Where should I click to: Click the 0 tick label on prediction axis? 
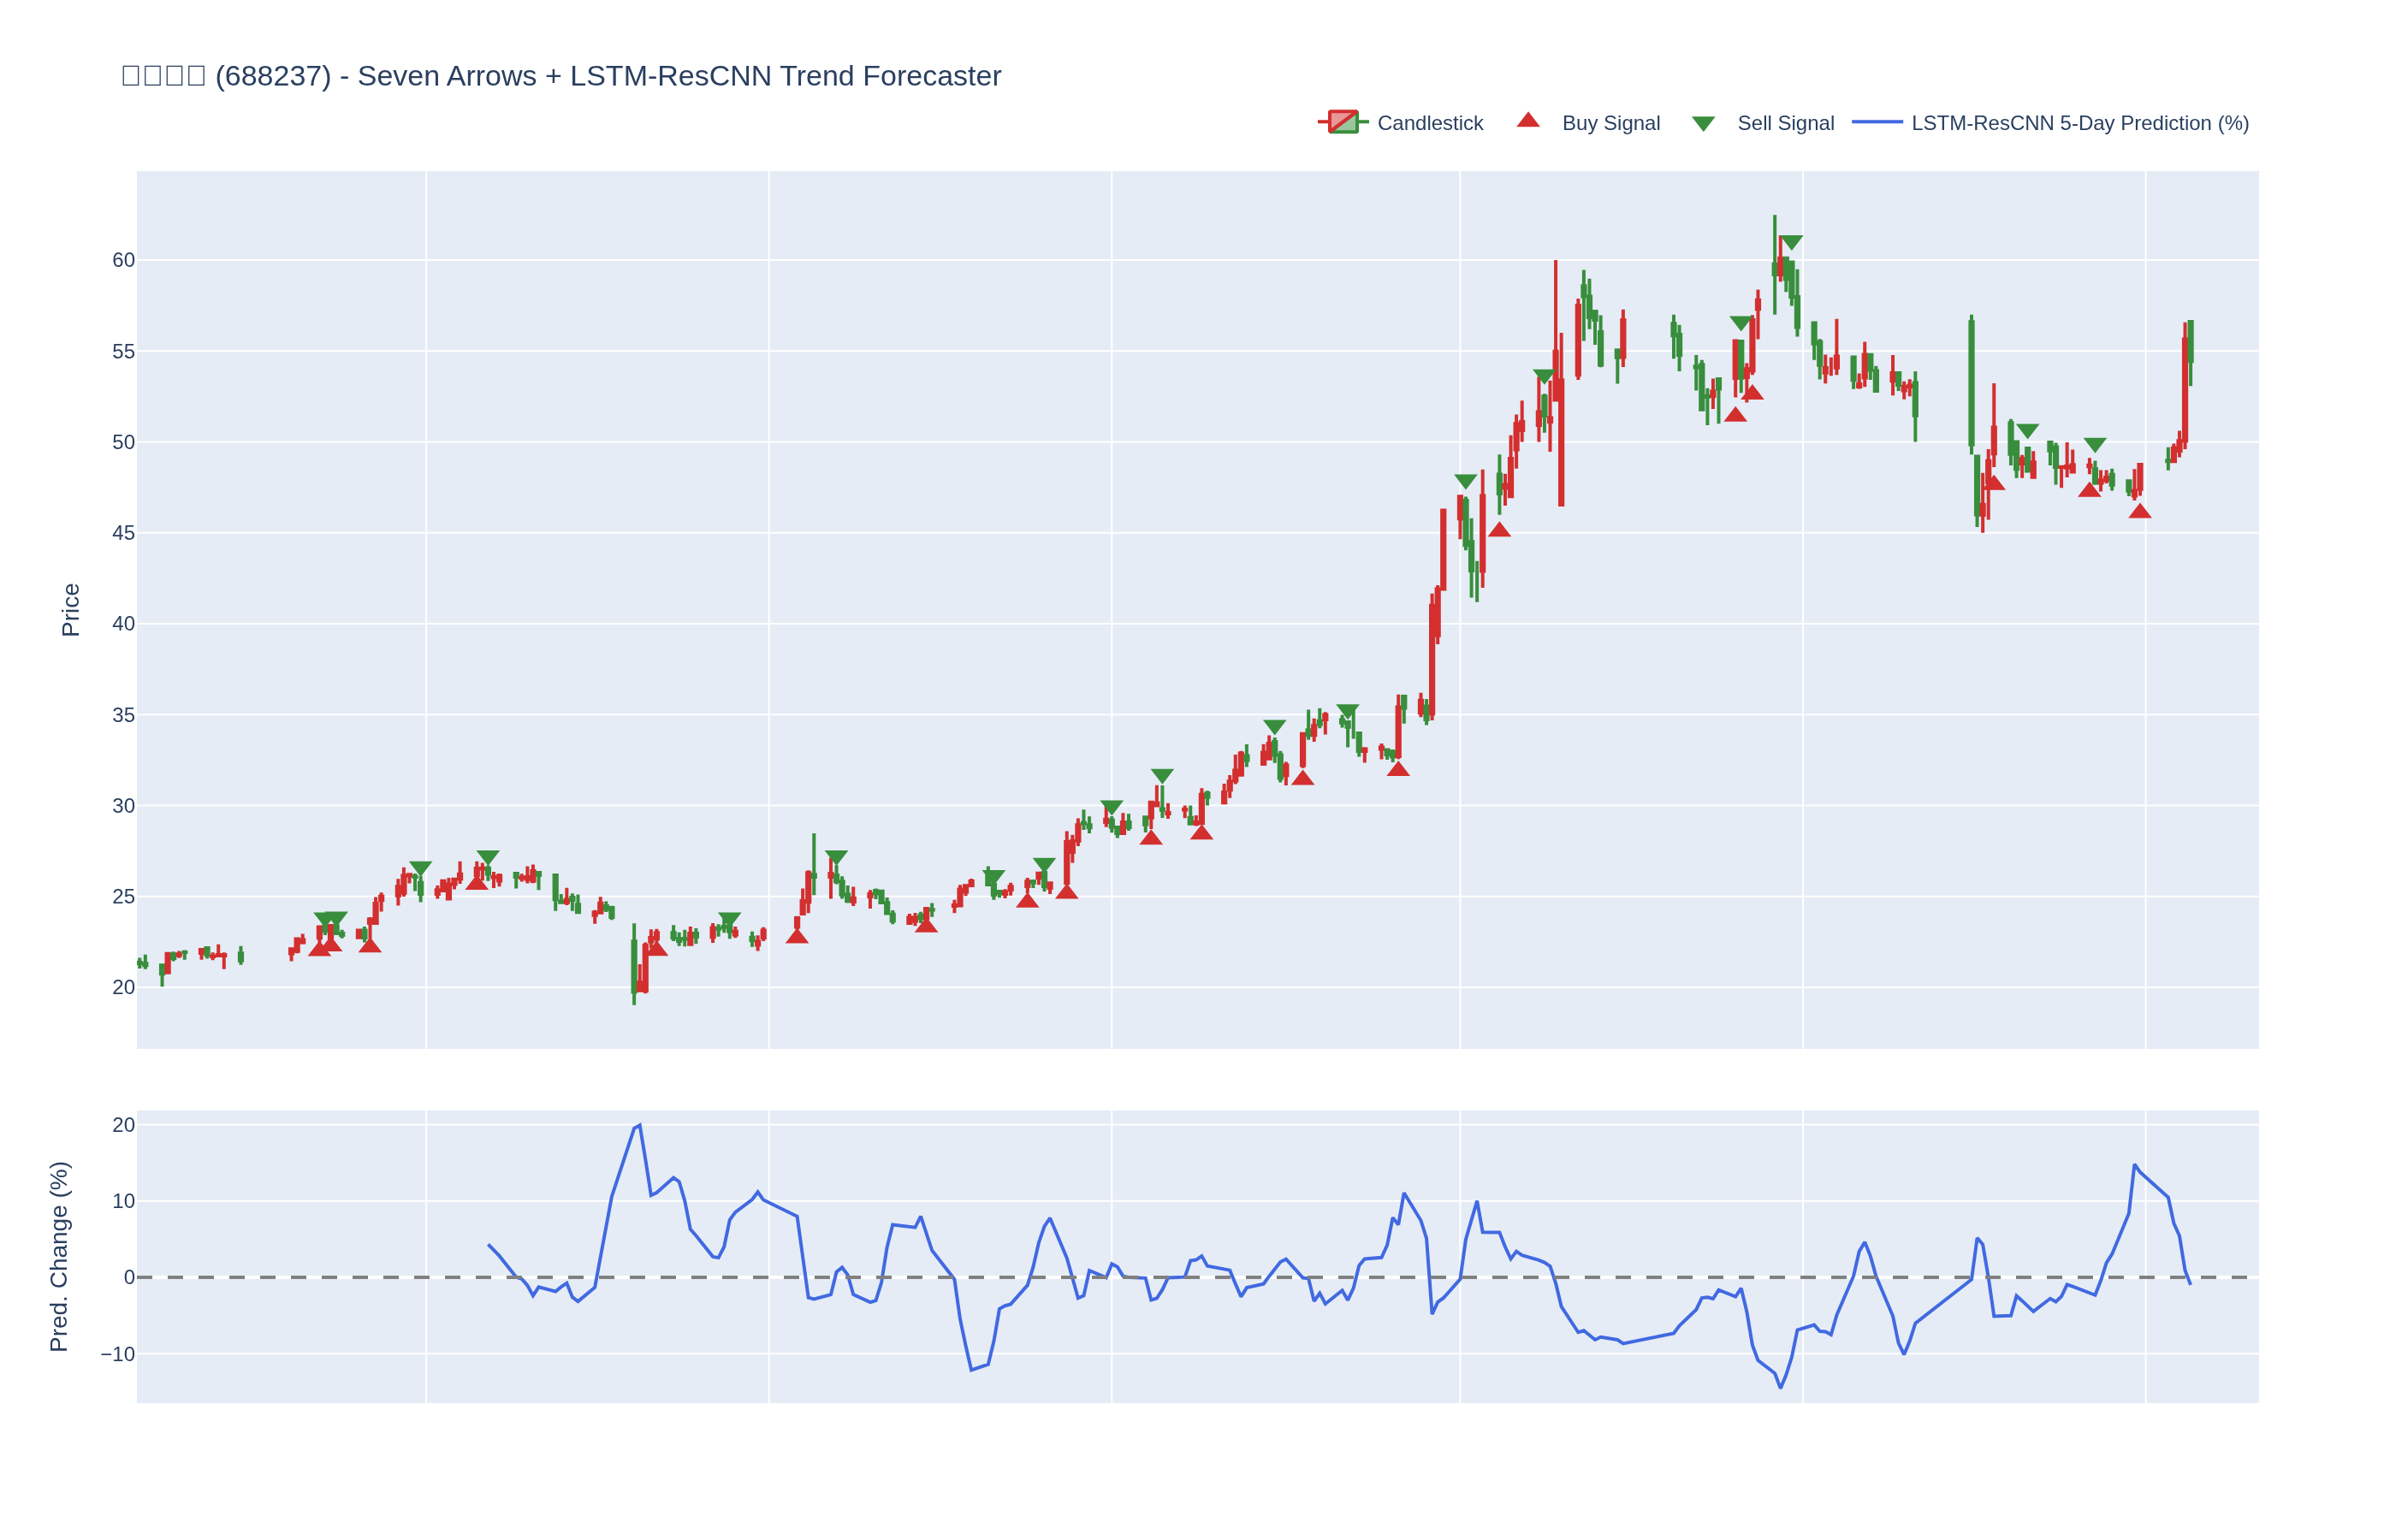click(129, 1277)
